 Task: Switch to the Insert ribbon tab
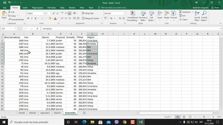pos(25,8)
